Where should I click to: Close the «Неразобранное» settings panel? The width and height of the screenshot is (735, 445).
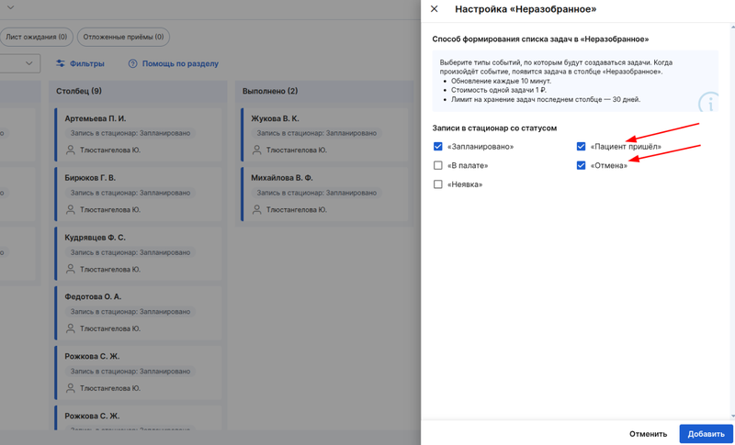(435, 9)
